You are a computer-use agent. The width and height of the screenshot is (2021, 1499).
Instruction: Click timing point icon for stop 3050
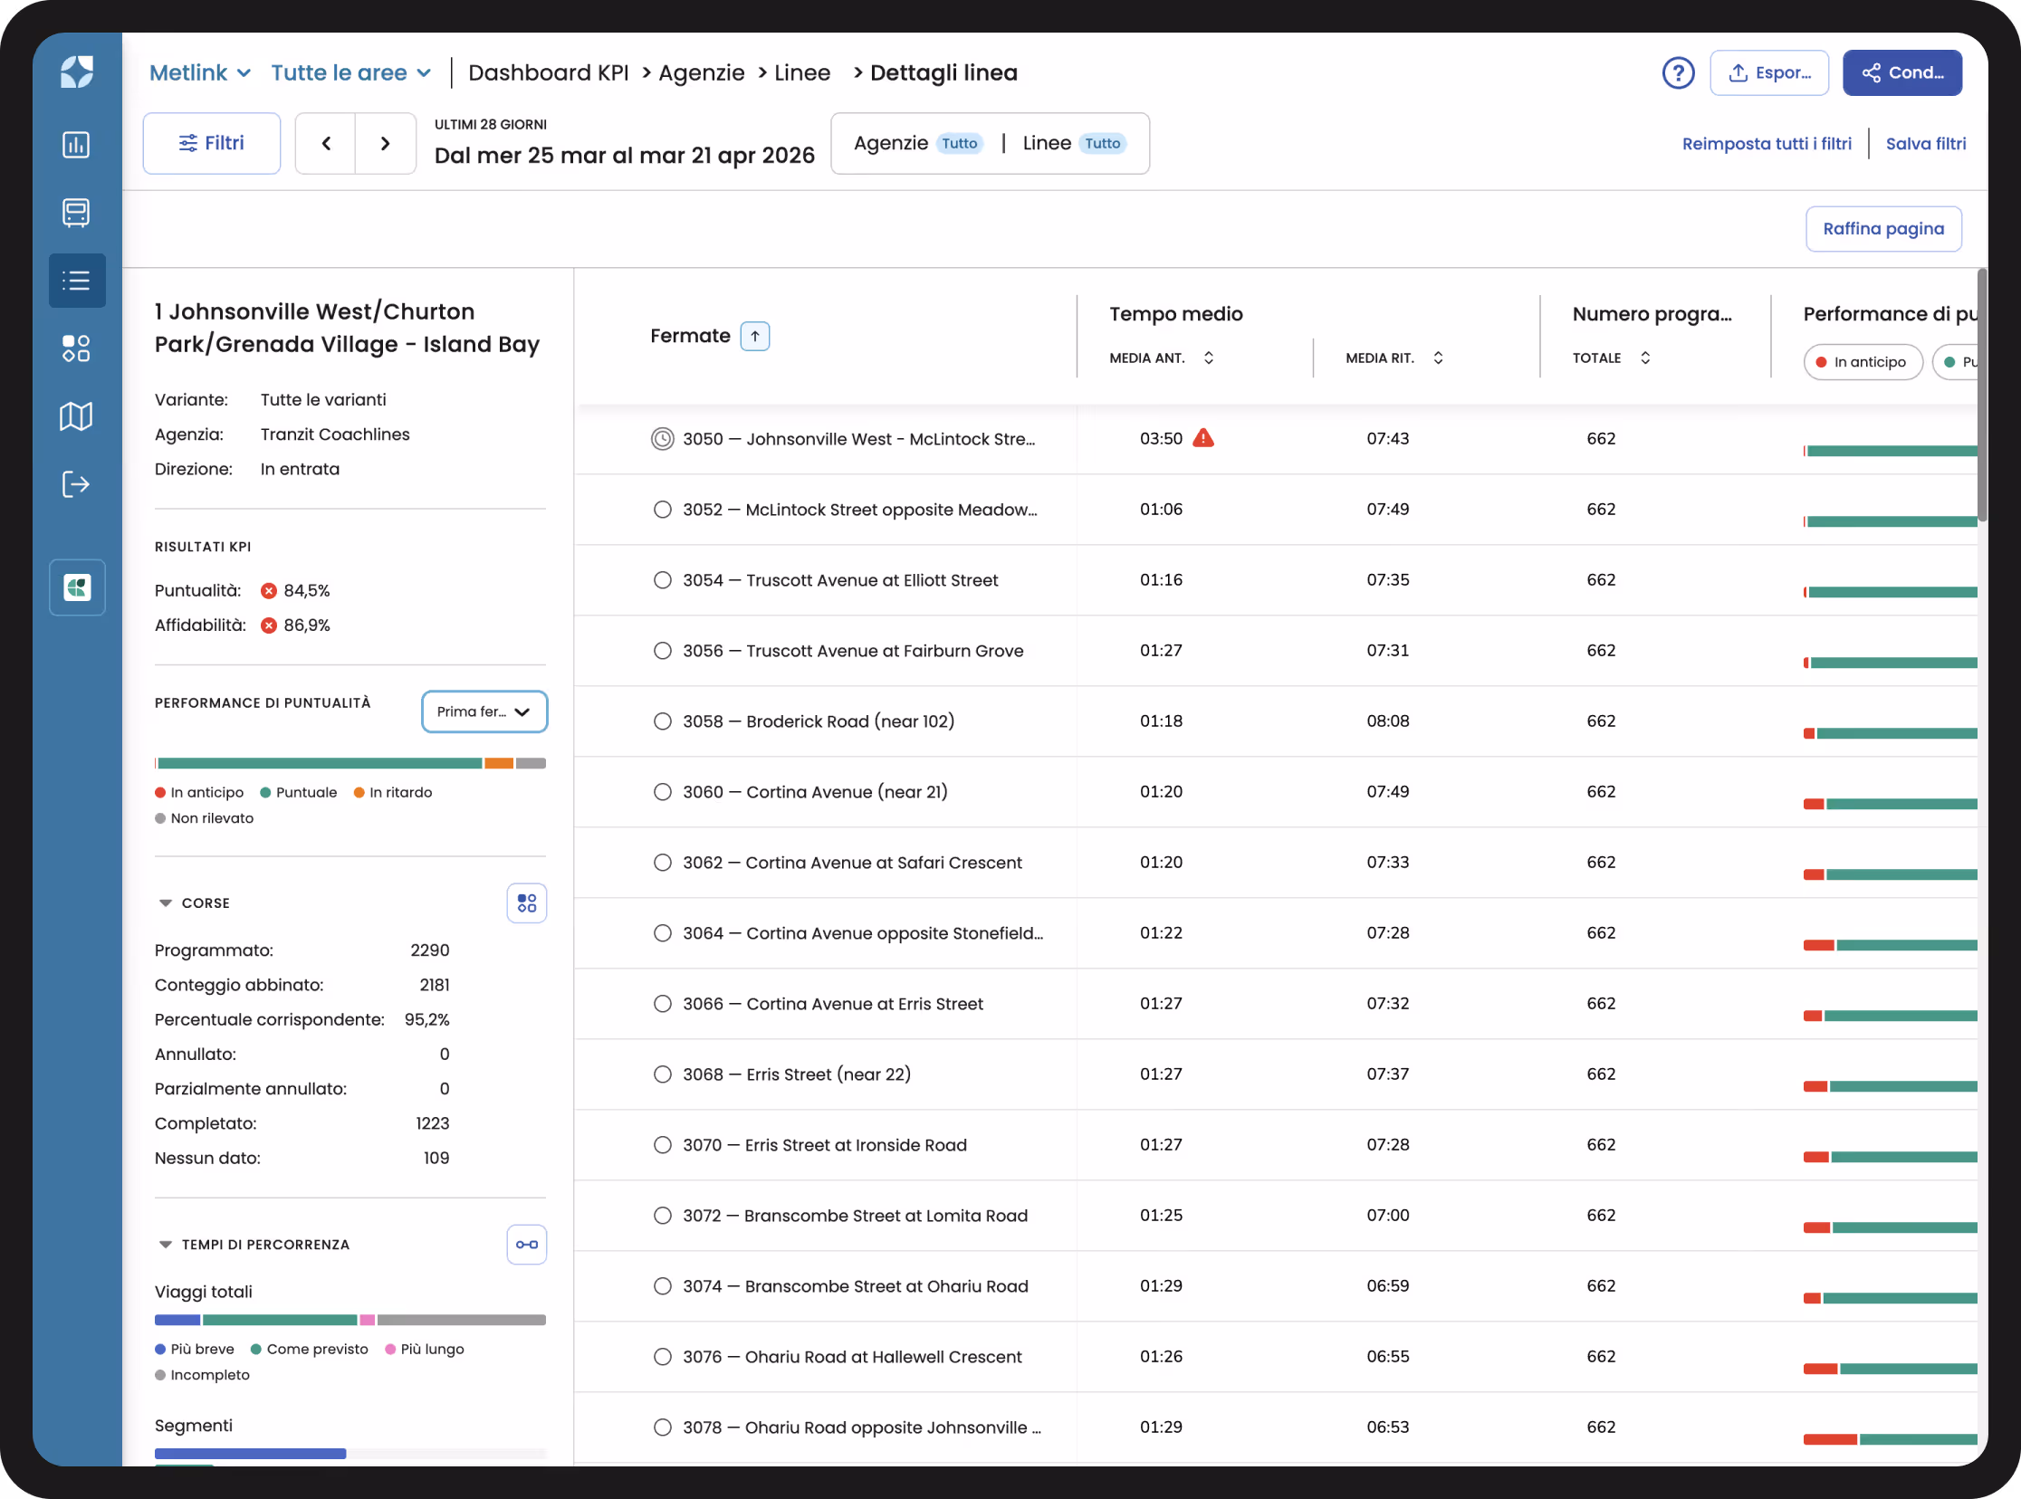[663, 439]
